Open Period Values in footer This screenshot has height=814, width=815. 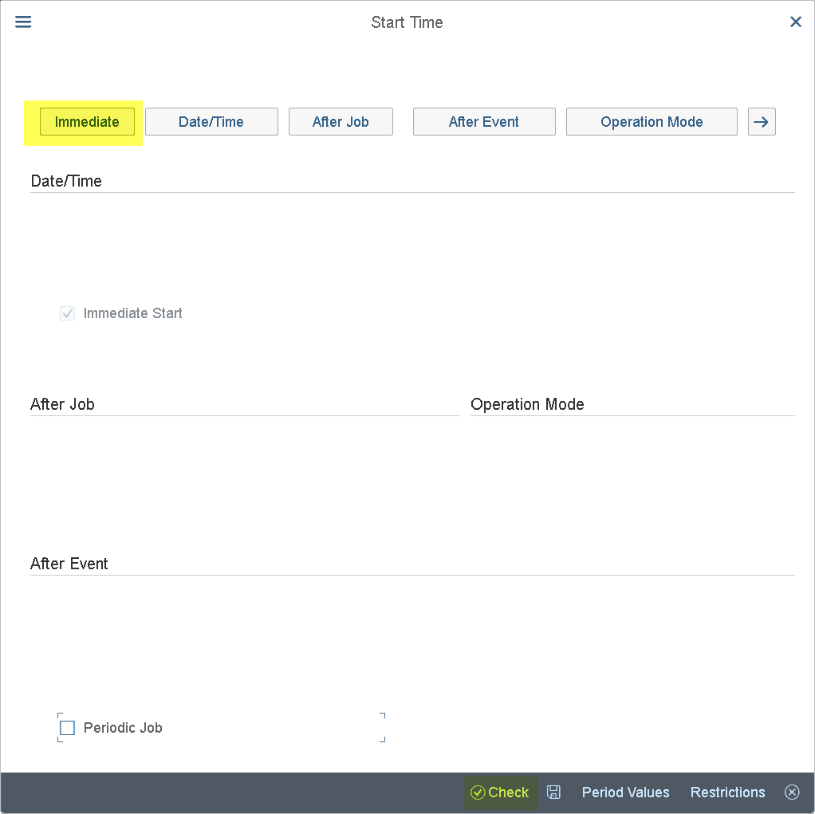625,792
